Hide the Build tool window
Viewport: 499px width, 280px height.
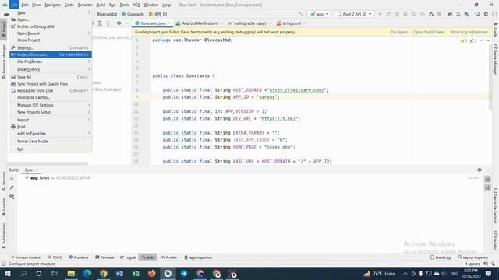488,170
